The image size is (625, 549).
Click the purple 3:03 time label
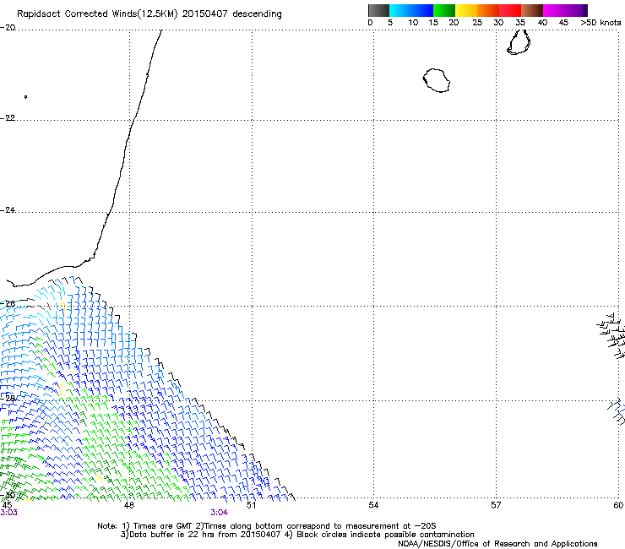(8, 513)
